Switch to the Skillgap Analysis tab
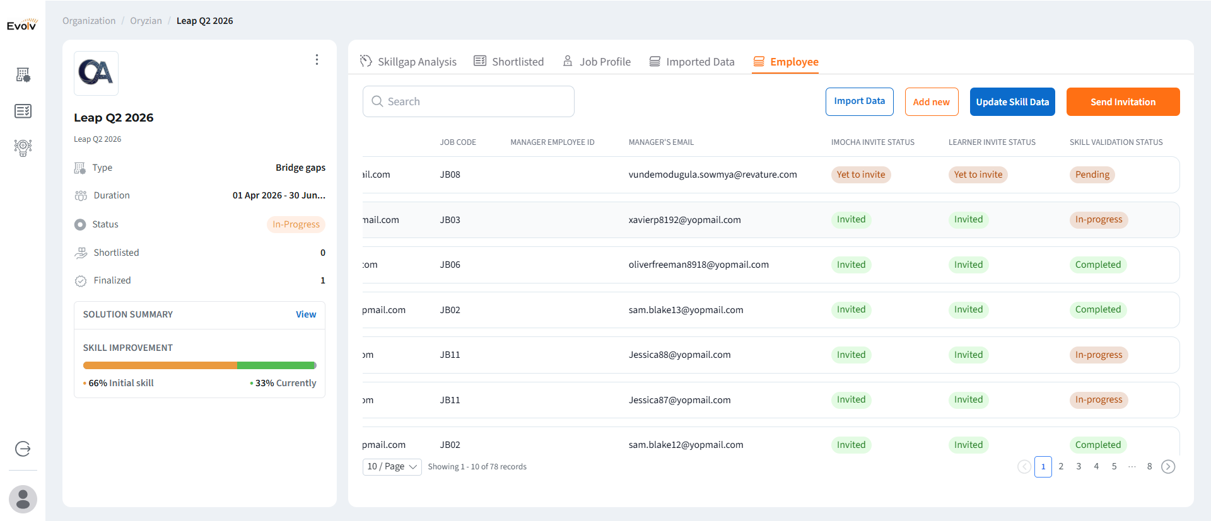This screenshot has width=1211, height=521. tap(408, 62)
